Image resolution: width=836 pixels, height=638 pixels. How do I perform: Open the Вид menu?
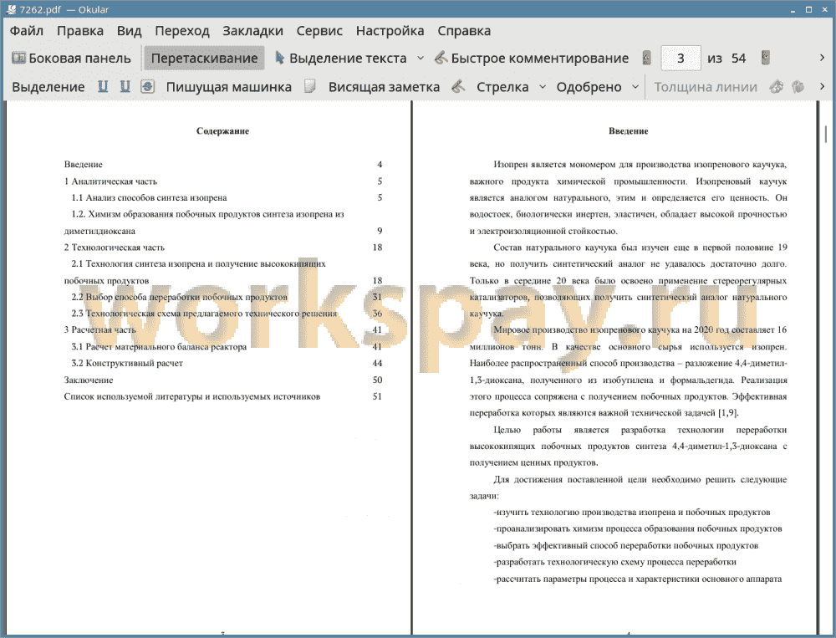click(x=129, y=31)
